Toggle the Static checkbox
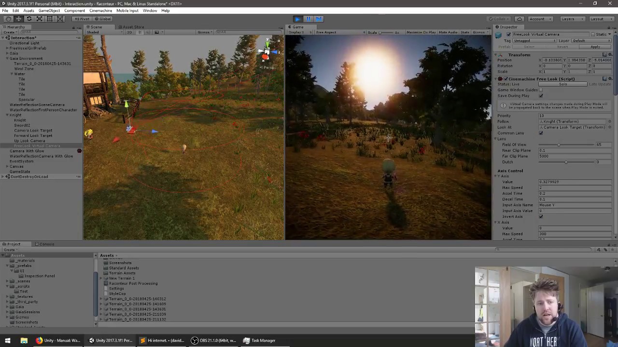 coord(592,35)
